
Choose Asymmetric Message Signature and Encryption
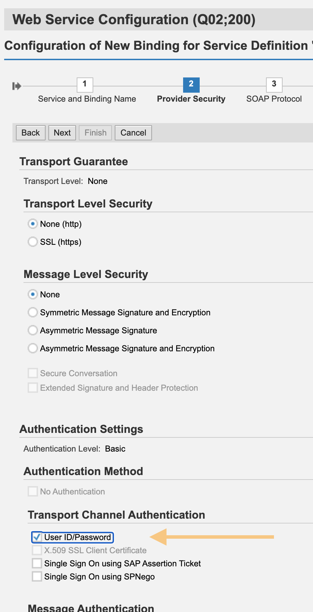point(33,349)
